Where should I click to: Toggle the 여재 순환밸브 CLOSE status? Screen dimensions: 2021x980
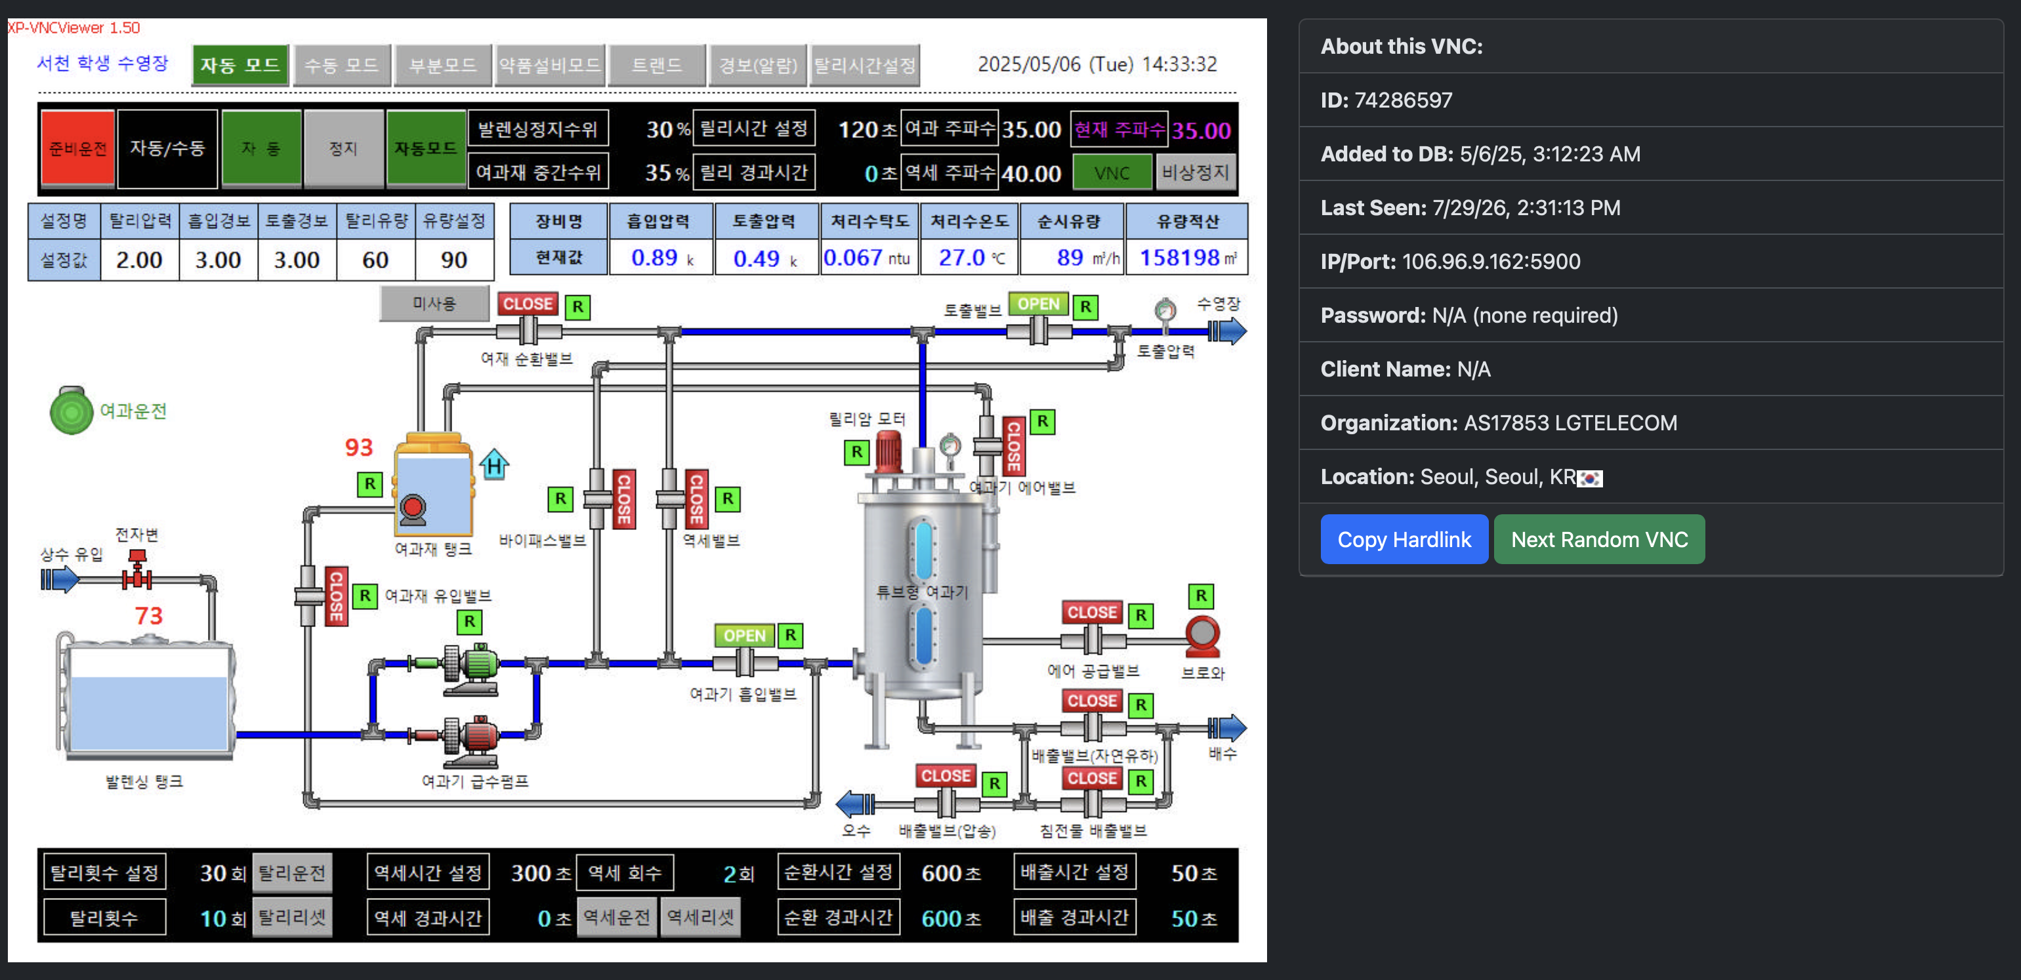point(528,304)
